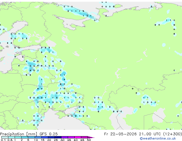Click the legend label '0.5'
The image size is (182, 141).
(x=10, y=140)
